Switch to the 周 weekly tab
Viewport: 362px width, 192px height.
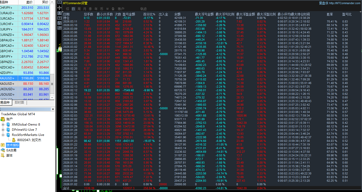[x=79, y=9]
